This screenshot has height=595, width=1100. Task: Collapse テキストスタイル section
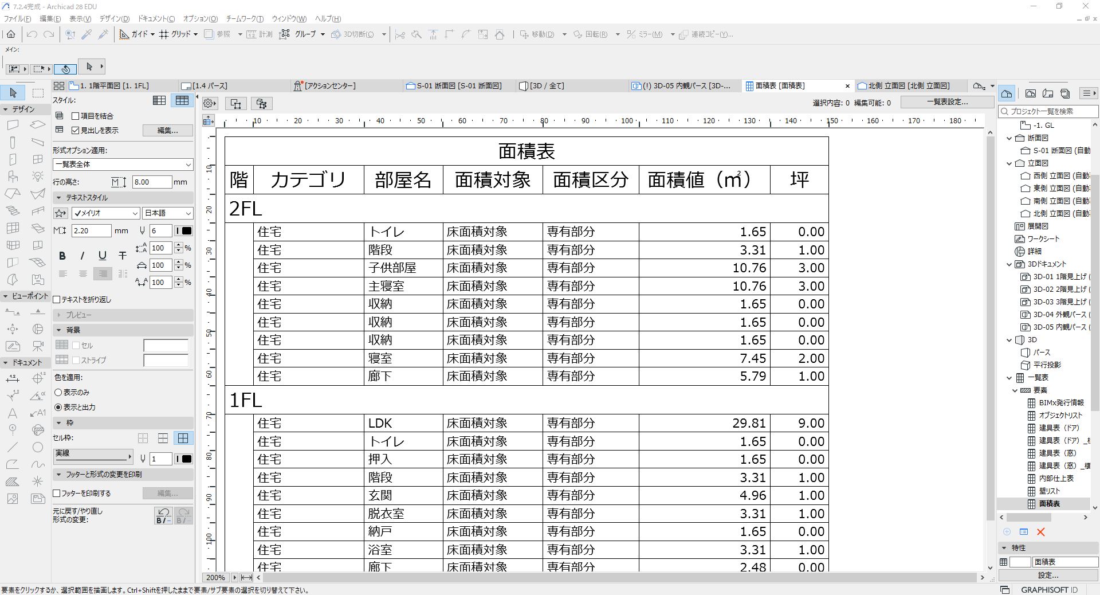58,198
